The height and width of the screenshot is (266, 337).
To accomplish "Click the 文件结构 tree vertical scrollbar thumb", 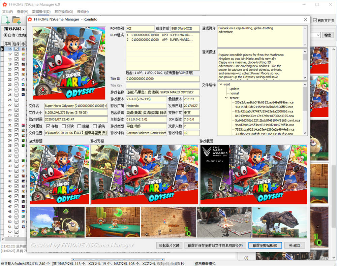I will click(x=305, y=99).
